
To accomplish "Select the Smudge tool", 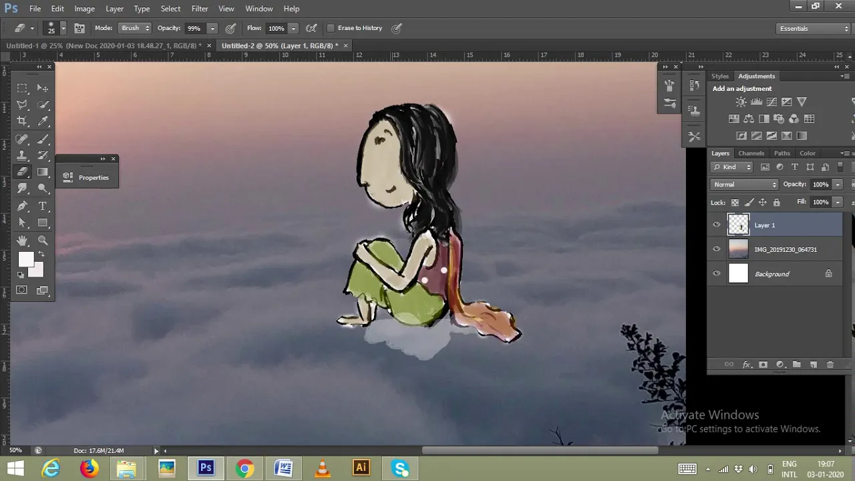I will coord(22,188).
